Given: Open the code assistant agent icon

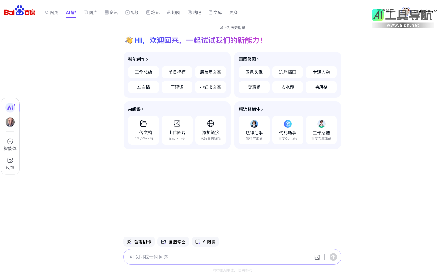Looking at the screenshot, I should pyautogui.click(x=288, y=124).
